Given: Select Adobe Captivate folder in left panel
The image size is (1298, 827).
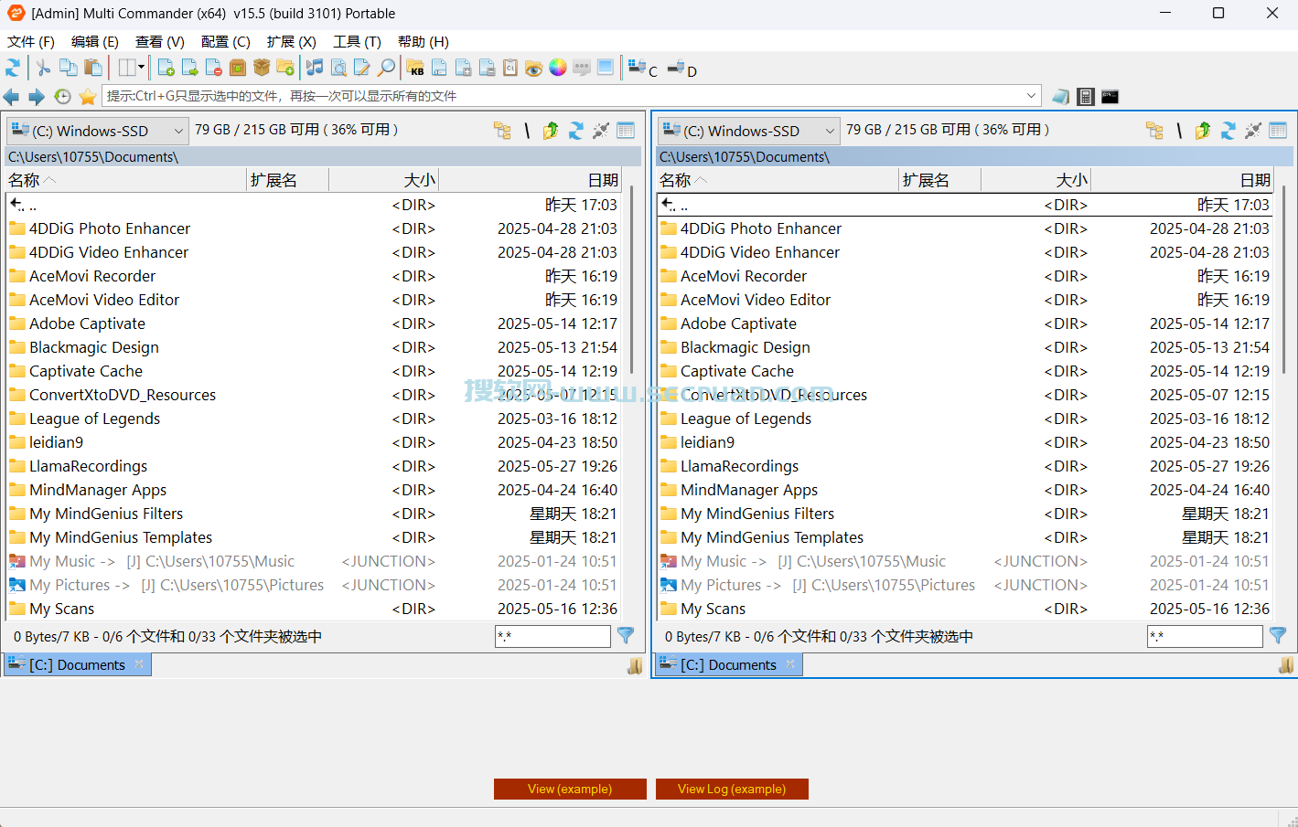Looking at the screenshot, I should 314,323.
